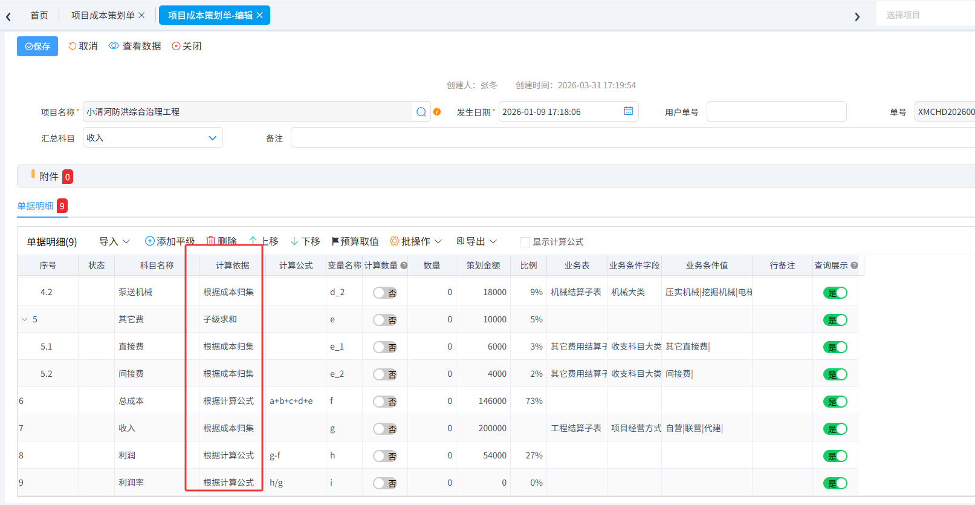
Task: Click the 用户单号 input field
Action: click(776, 112)
